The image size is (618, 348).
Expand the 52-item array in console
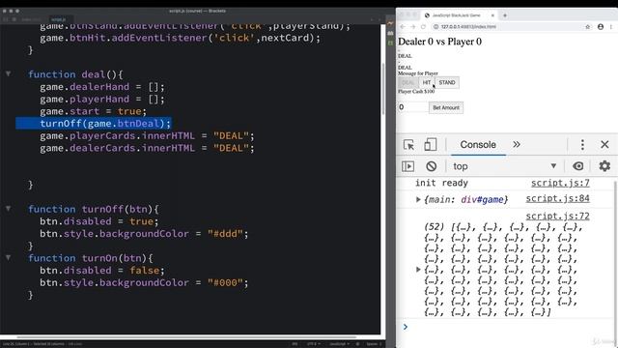coord(418,270)
